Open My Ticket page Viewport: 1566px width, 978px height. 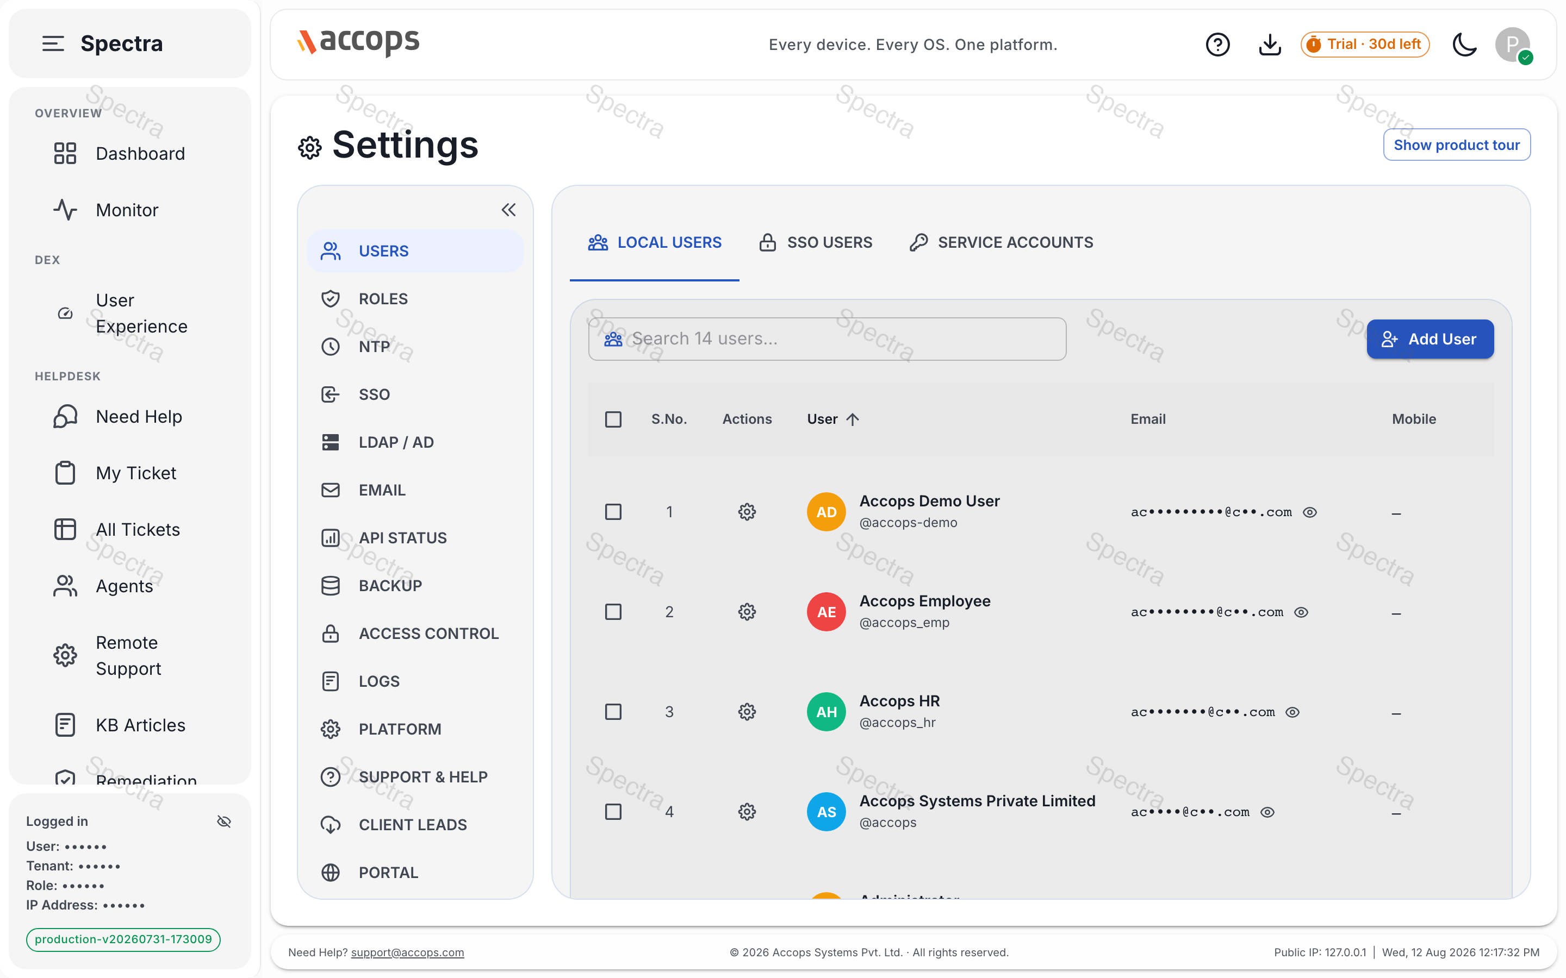click(129, 473)
